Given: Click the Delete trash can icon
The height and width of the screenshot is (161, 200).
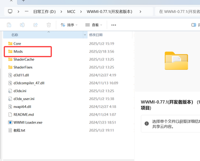Looking at the screenshot, I should 49,25.
